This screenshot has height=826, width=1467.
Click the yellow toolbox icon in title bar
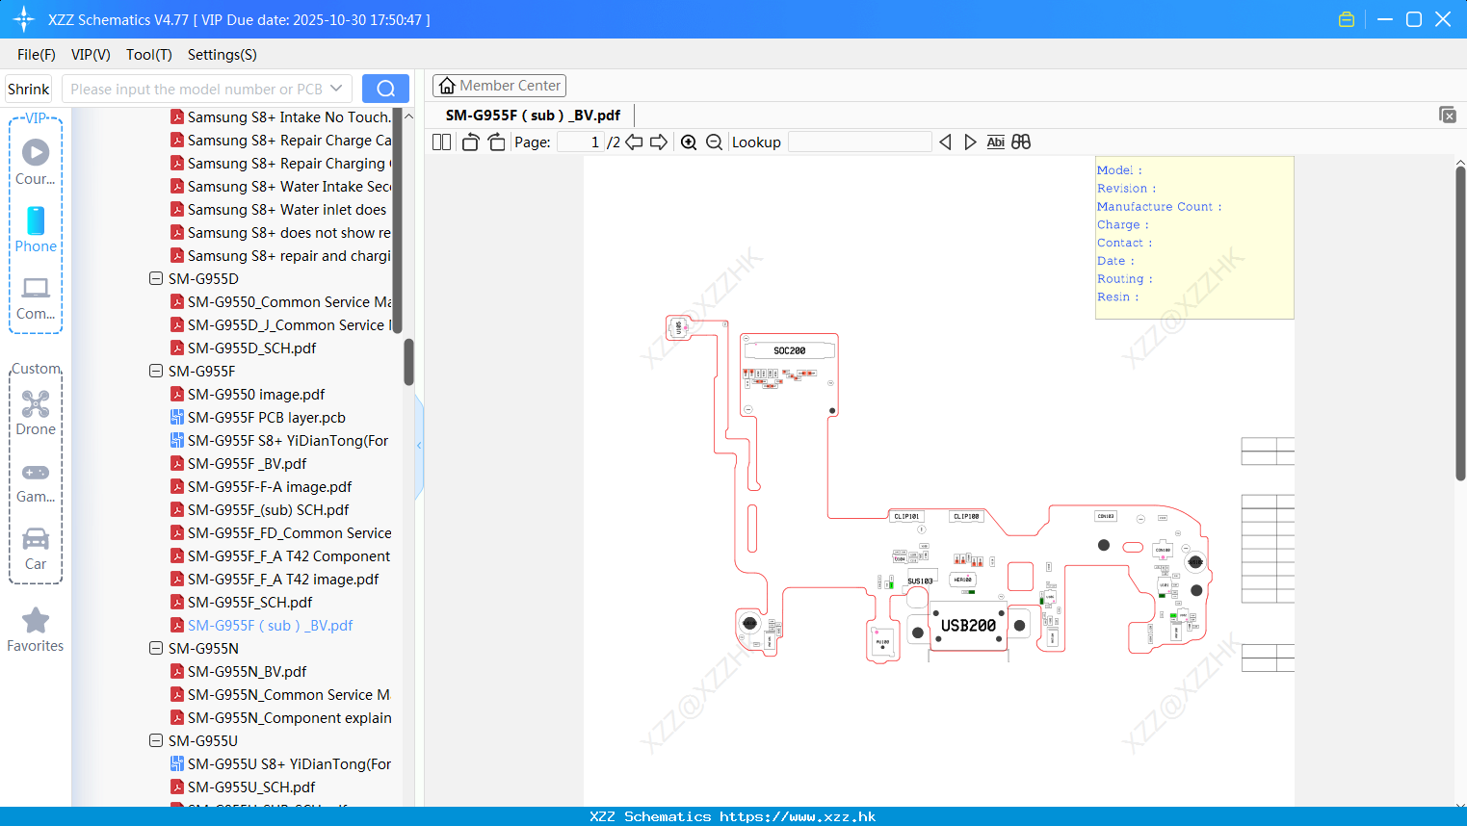coord(1347,19)
